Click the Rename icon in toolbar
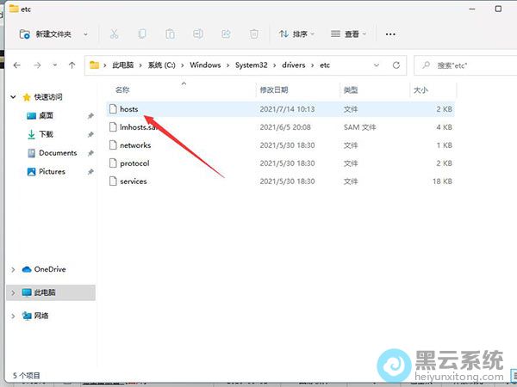 (x=198, y=34)
